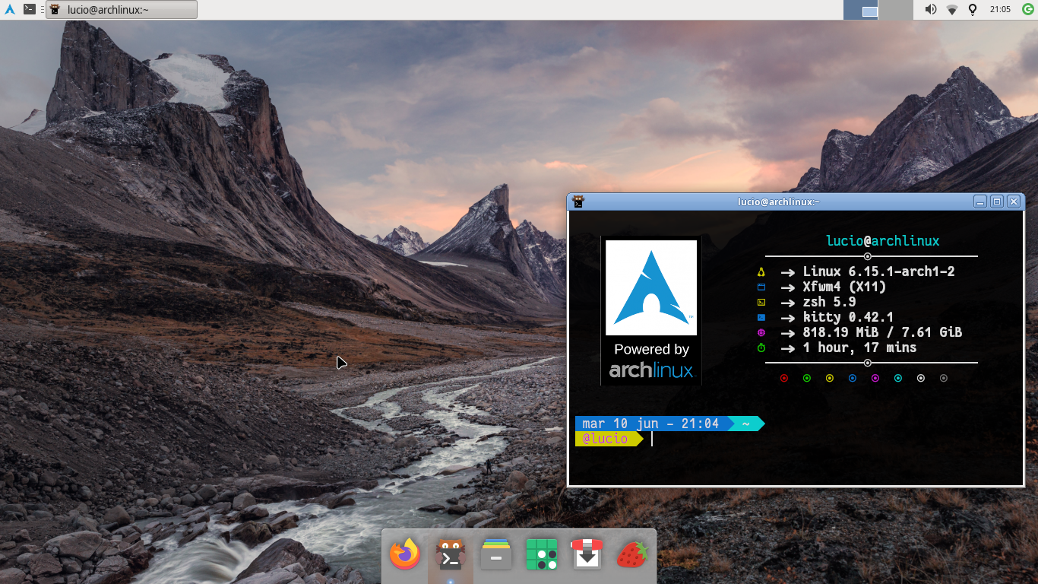Image resolution: width=1038 pixels, height=584 pixels.
Task: Click the blue terminal icon beside kitty
Action: (x=761, y=318)
